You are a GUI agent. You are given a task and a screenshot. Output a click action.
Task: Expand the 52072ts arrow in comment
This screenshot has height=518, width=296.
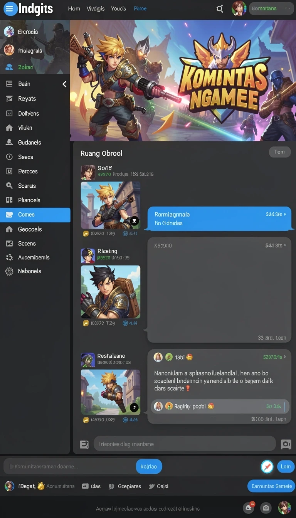click(x=285, y=357)
